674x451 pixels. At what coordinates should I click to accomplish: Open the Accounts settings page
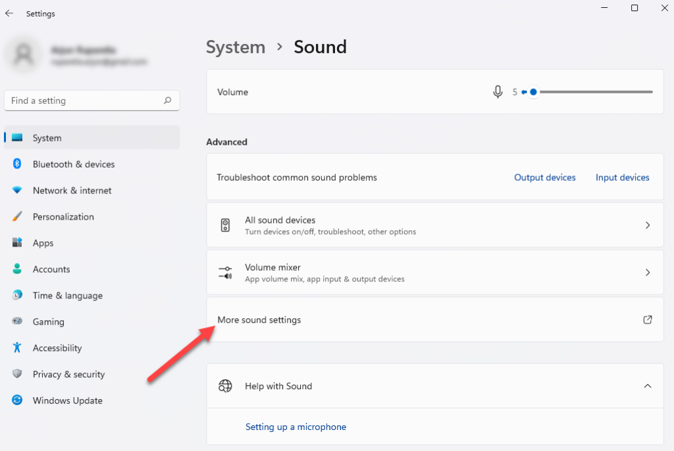coord(51,270)
